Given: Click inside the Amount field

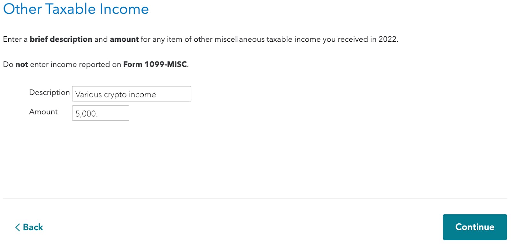Looking at the screenshot, I should pyautogui.click(x=100, y=113).
